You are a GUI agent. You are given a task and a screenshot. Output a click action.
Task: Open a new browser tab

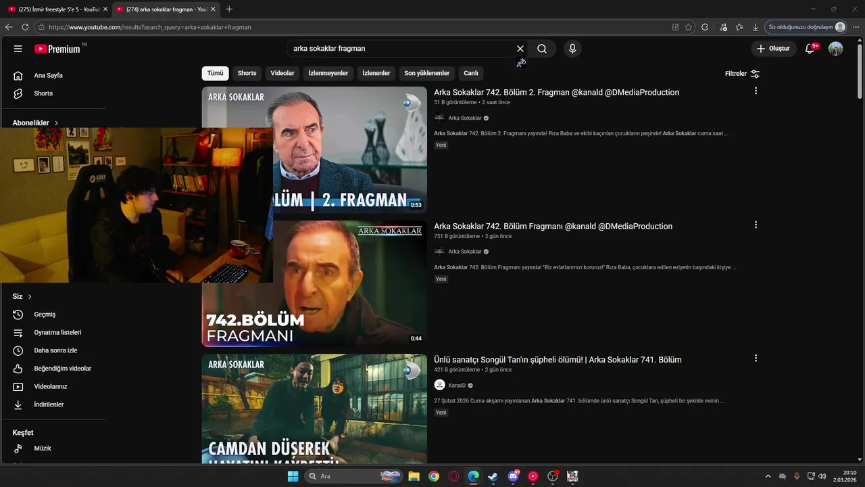[229, 9]
